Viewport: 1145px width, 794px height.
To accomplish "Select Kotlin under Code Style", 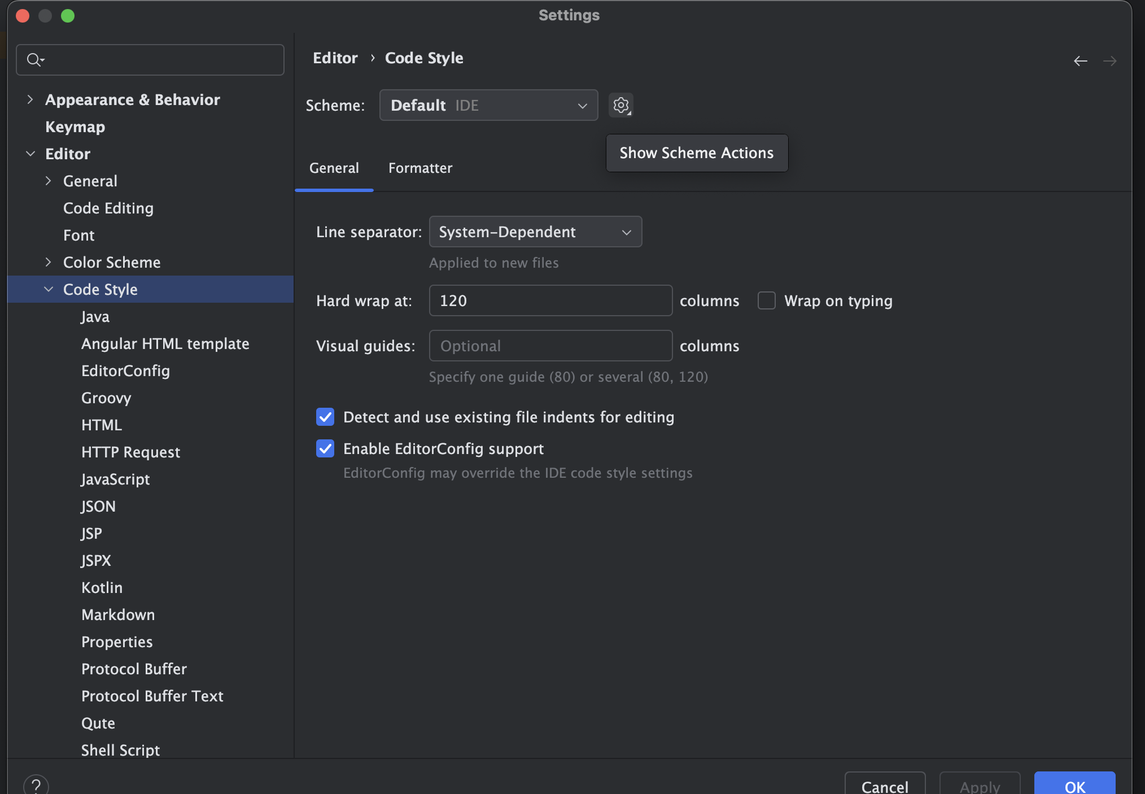I will (x=102, y=587).
